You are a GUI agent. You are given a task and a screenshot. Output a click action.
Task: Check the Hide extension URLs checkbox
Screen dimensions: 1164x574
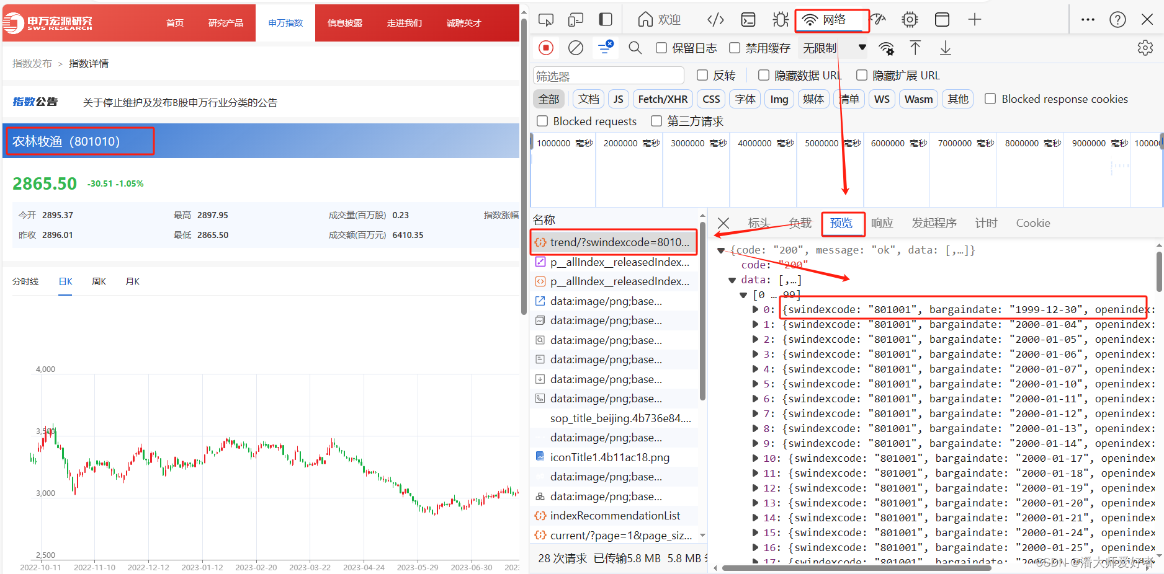pos(862,75)
